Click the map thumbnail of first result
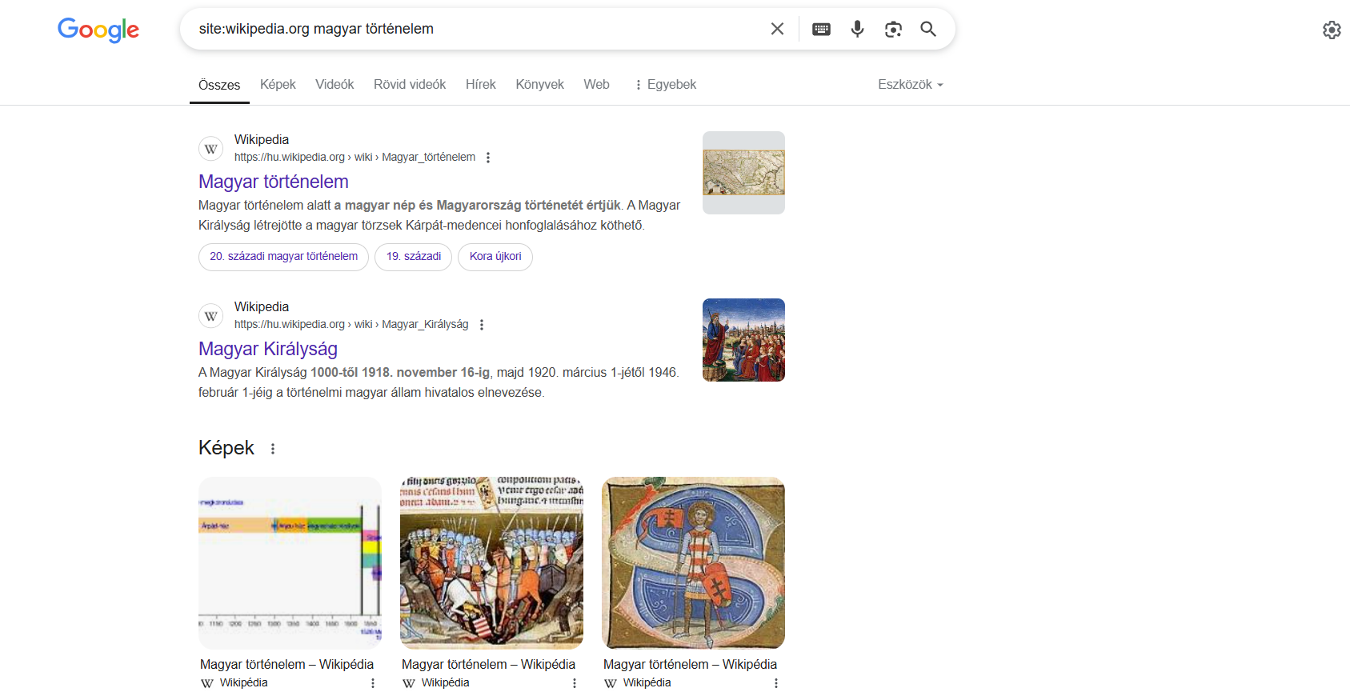1350x692 pixels. point(743,173)
